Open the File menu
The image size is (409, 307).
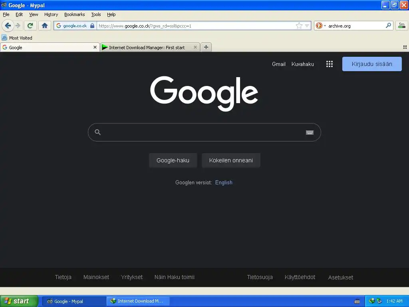(x=6, y=14)
